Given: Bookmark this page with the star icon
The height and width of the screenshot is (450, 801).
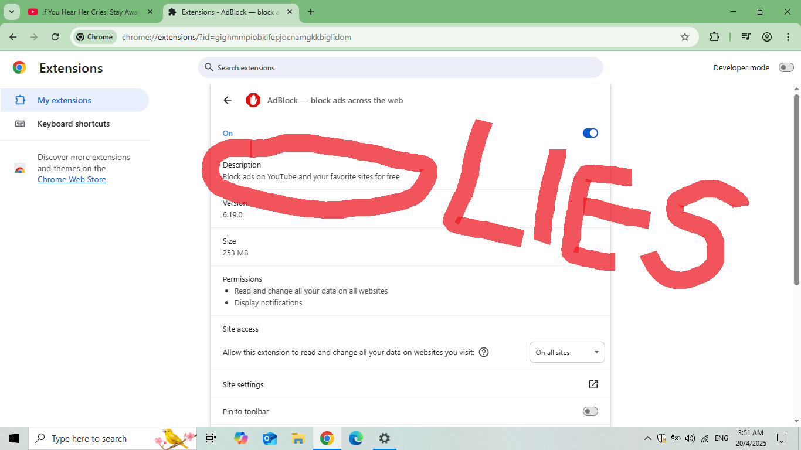Looking at the screenshot, I should point(684,37).
